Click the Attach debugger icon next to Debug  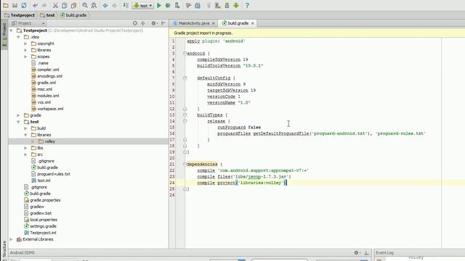tap(177, 5)
